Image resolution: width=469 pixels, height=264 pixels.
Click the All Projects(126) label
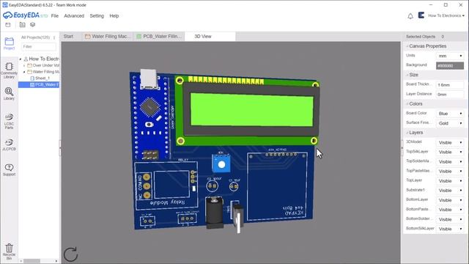35,37
